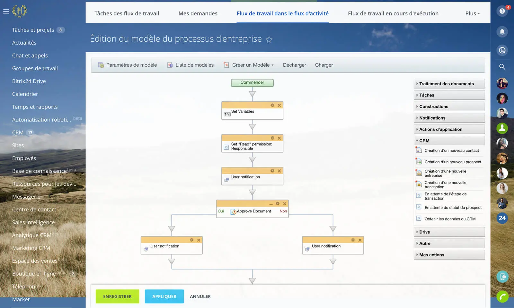Toggle the hamburger menu to collapse sidebar

click(x=6, y=11)
